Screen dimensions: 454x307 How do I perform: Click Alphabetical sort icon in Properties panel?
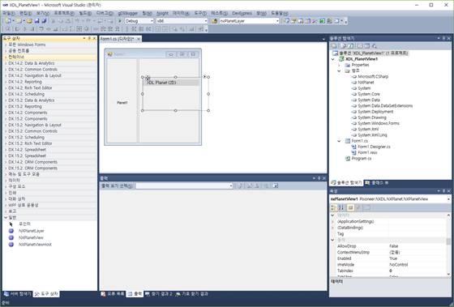click(341, 207)
